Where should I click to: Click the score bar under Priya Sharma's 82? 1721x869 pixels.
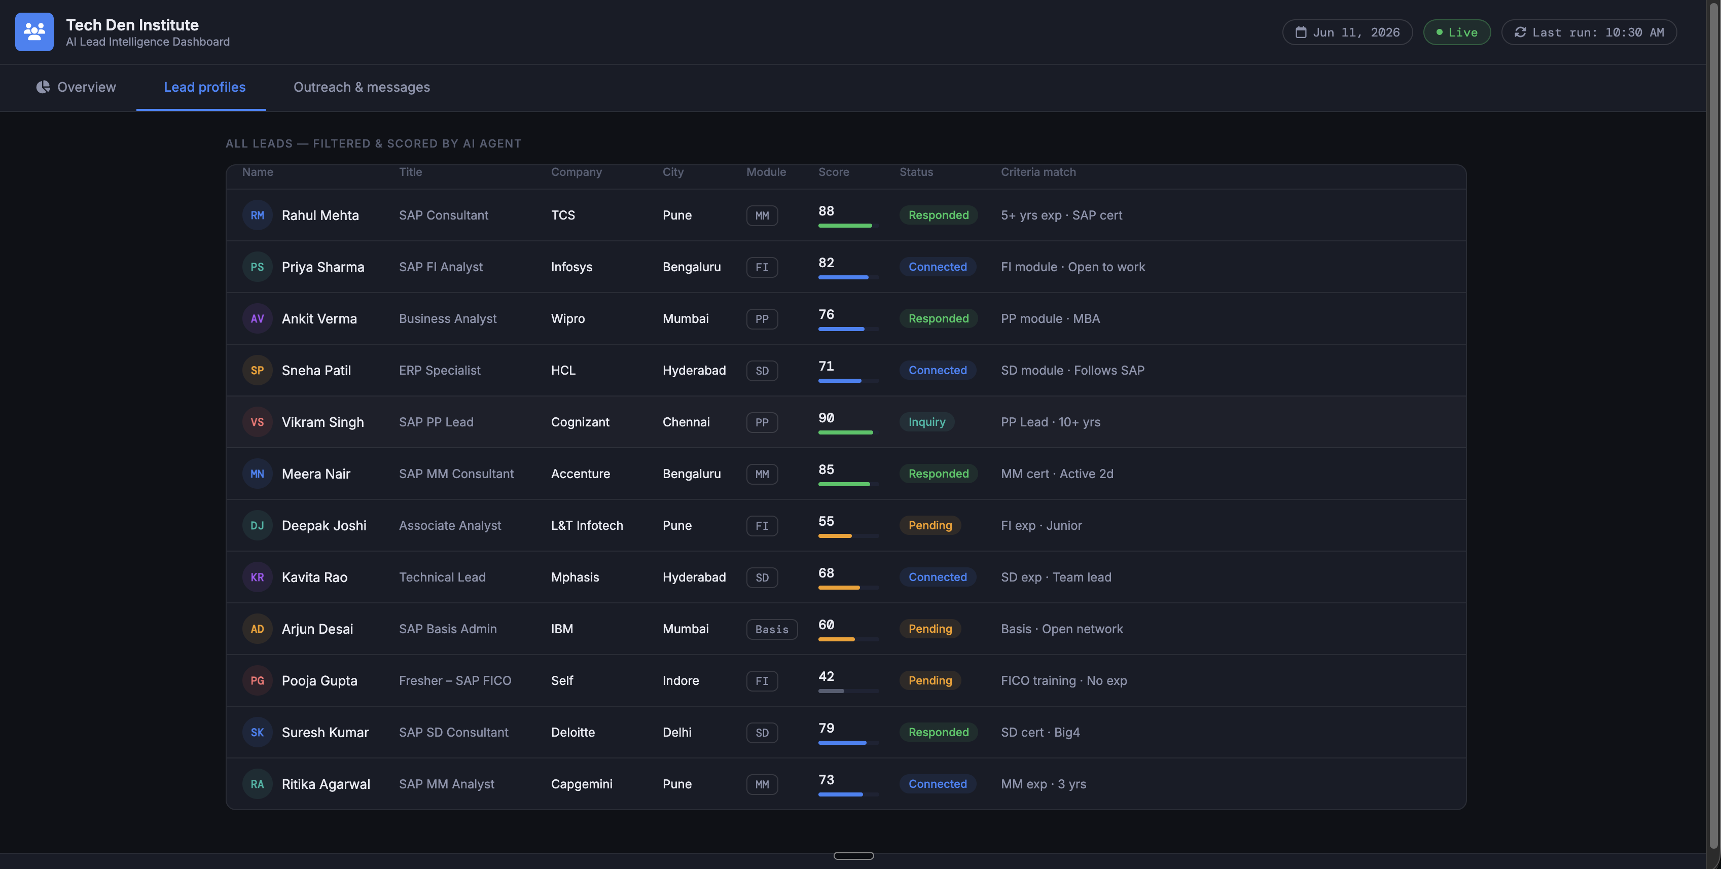(848, 277)
